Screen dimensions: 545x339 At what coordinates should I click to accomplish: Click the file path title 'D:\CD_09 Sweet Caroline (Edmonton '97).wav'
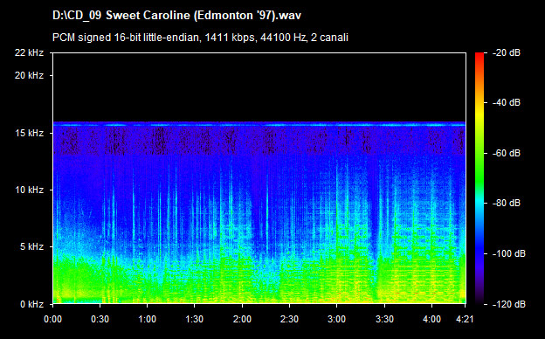point(176,16)
